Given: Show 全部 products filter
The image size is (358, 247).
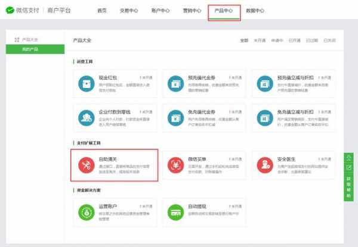Looking at the screenshot, I should 243,40.
